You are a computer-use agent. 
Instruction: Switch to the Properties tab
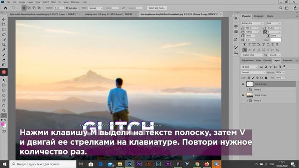coord(288,60)
